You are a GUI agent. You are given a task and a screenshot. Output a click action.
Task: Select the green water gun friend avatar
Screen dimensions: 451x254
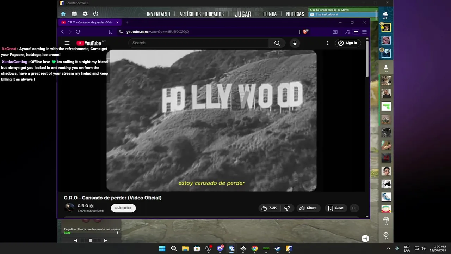(x=386, y=106)
